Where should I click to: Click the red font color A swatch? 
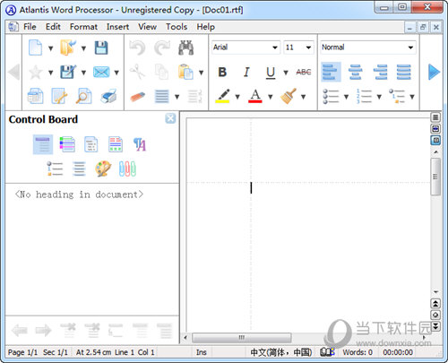tap(254, 96)
